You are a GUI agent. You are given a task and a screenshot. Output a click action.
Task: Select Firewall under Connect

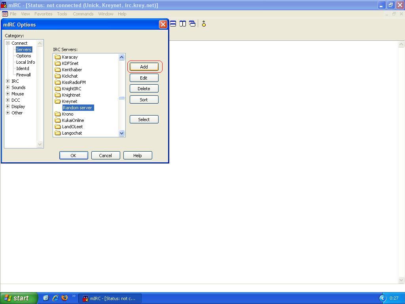pyautogui.click(x=23, y=75)
